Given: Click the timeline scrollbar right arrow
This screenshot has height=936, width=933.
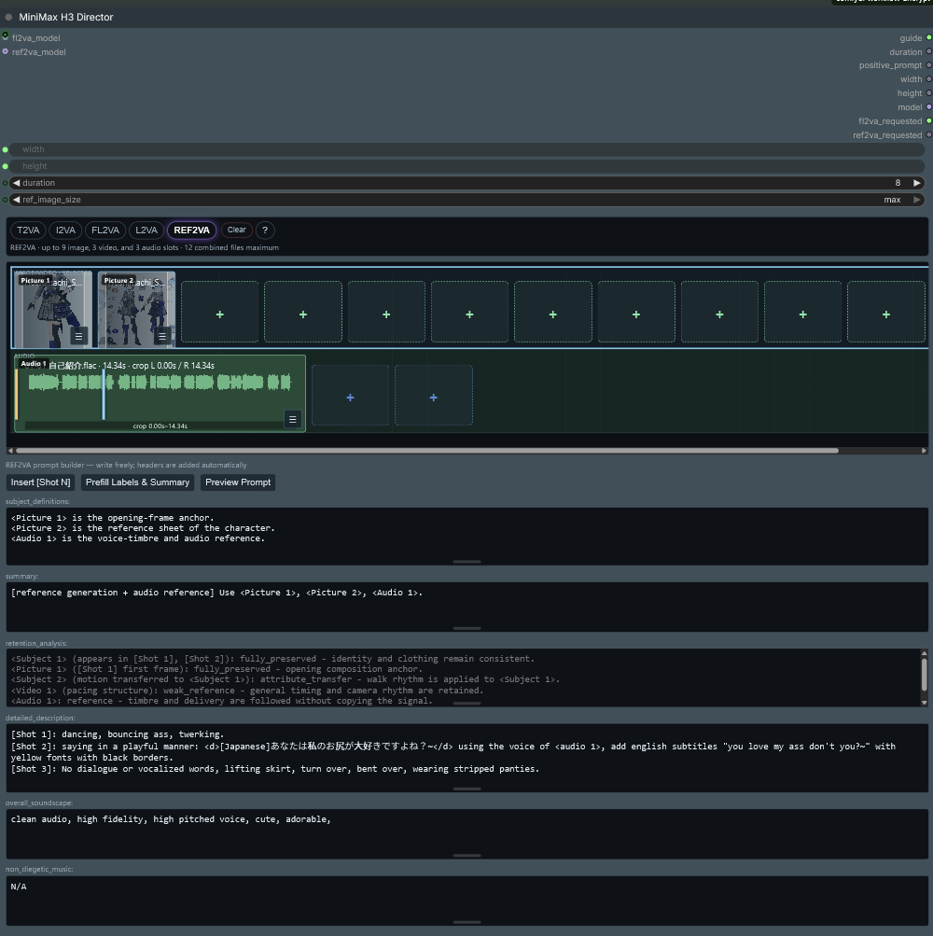Looking at the screenshot, I should (x=924, y=451).
